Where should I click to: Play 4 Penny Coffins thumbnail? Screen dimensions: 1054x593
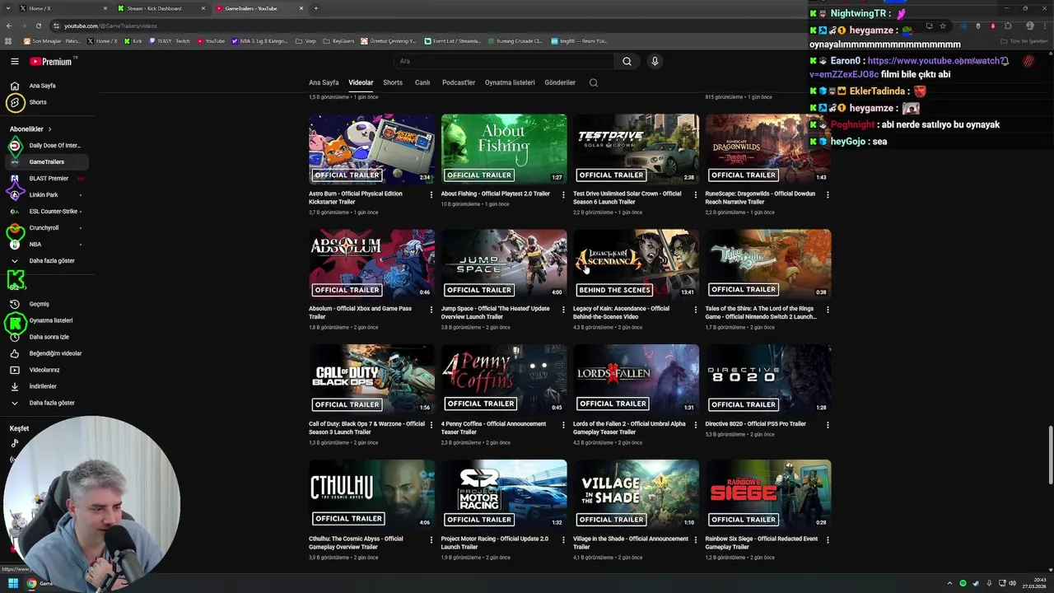tap(504, 379)
